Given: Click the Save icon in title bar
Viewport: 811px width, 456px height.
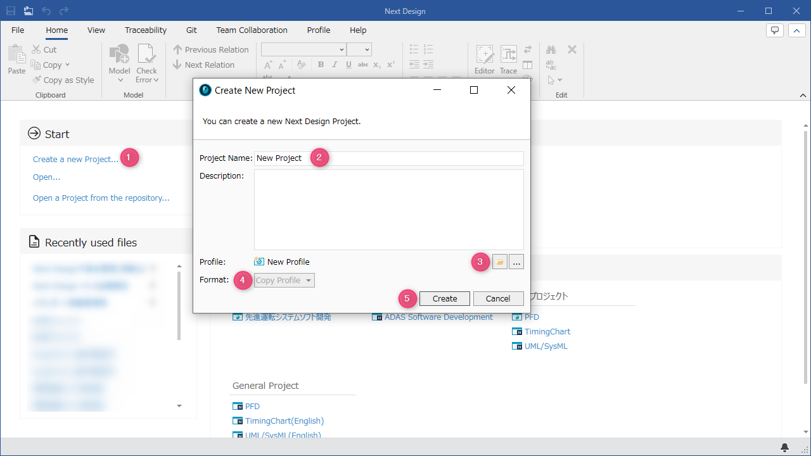Looking at the screenshot, I should pyautogui.click(x=11, y=11).
